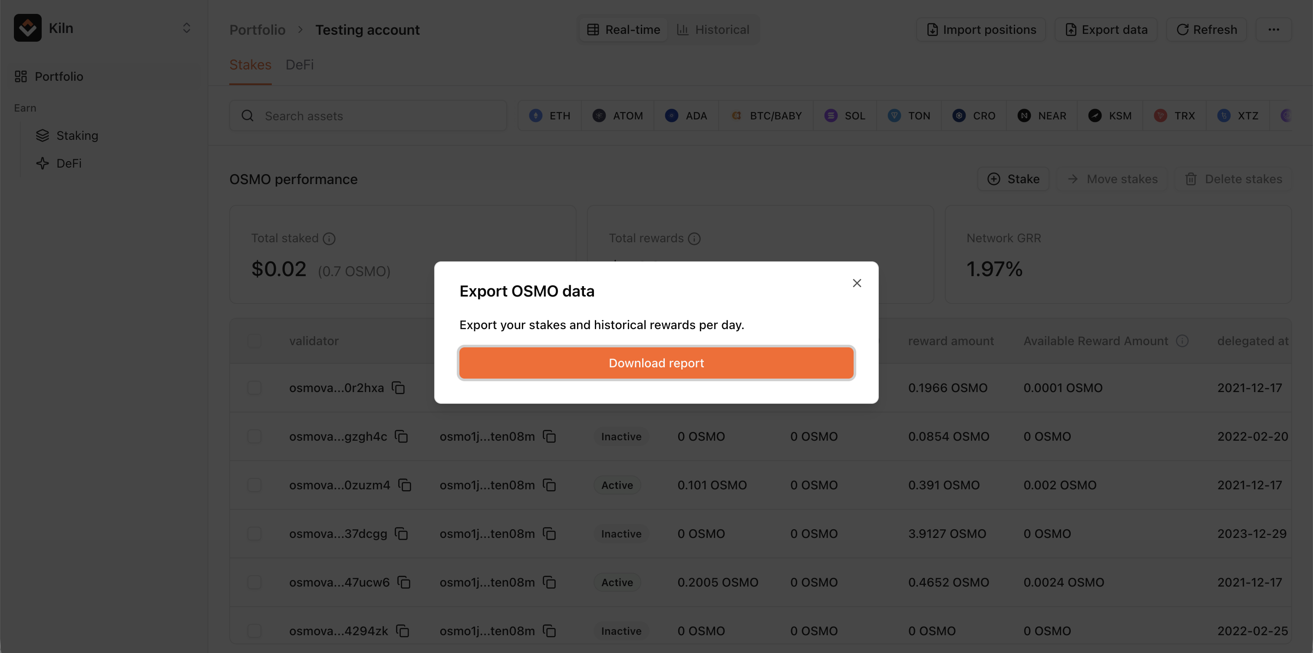Image resolution: width=1313 pixels, height=653 pixels.
Task: Copy validator address osmova...0r2hxa
Action: 398,388
